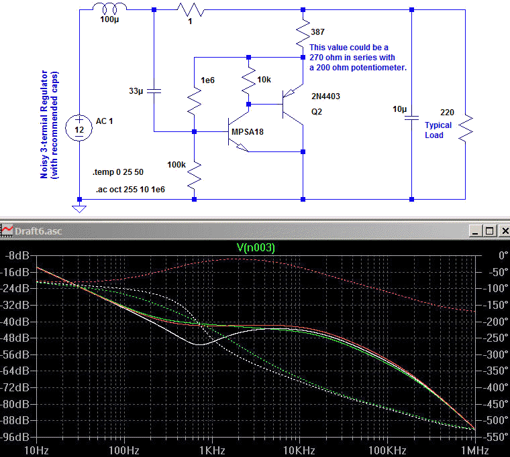Click the ground symbol in schematic
510x457 pixels.
[x=79, y=208]
